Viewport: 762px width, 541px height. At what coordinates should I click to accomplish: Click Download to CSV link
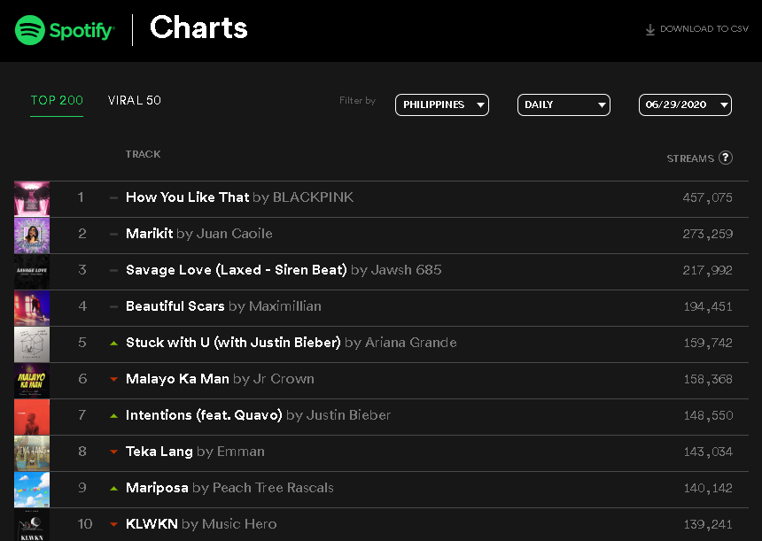click(x=697, y=29)
